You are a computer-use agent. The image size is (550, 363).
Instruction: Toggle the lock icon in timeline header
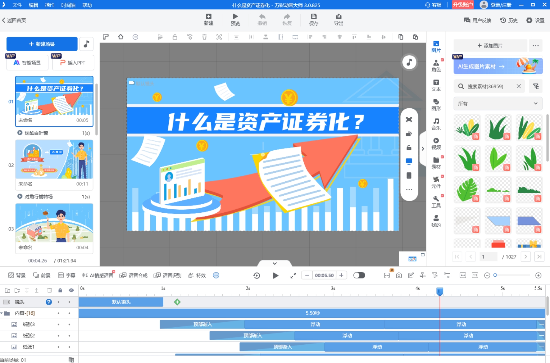(x=60, y=290)
